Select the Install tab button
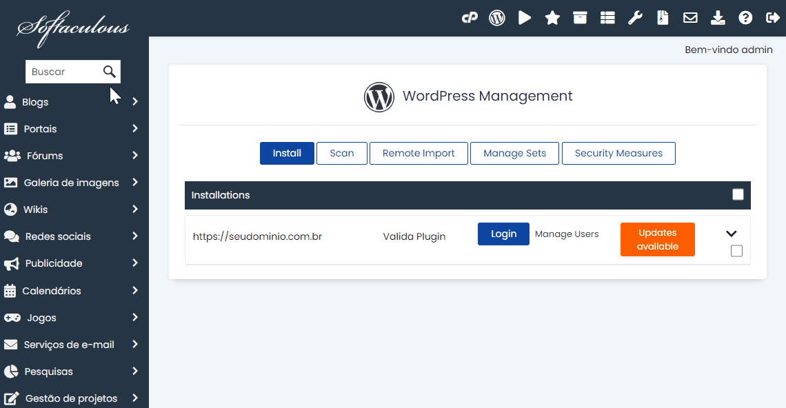 [287, 154]
